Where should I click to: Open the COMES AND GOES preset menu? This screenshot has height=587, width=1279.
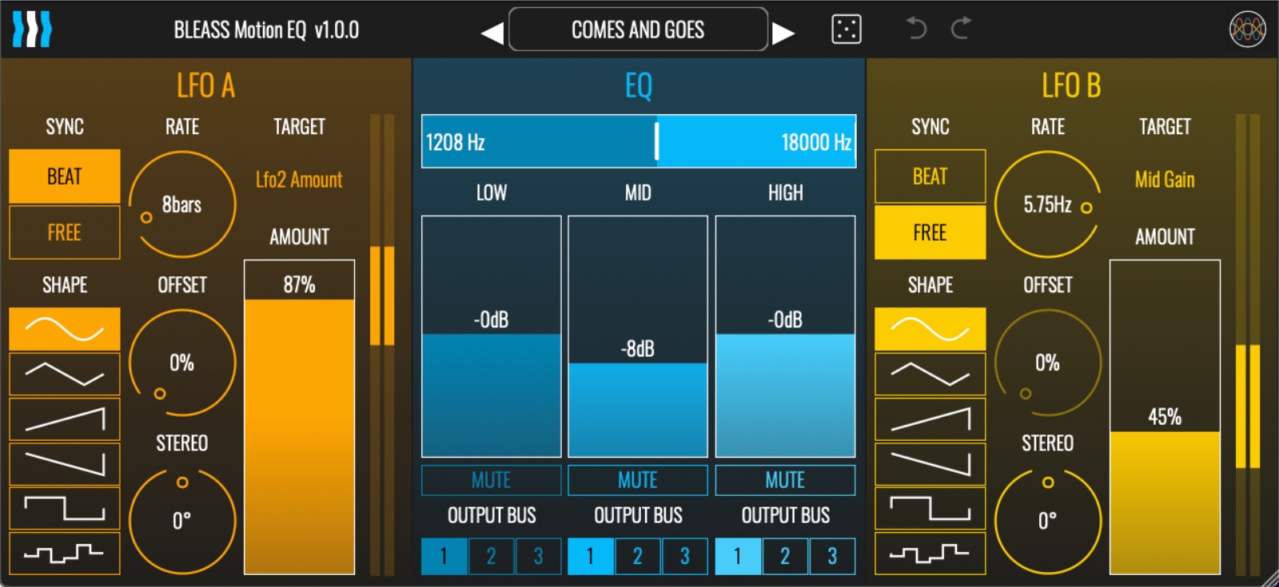pyautogui.click(x=638, y=30)
